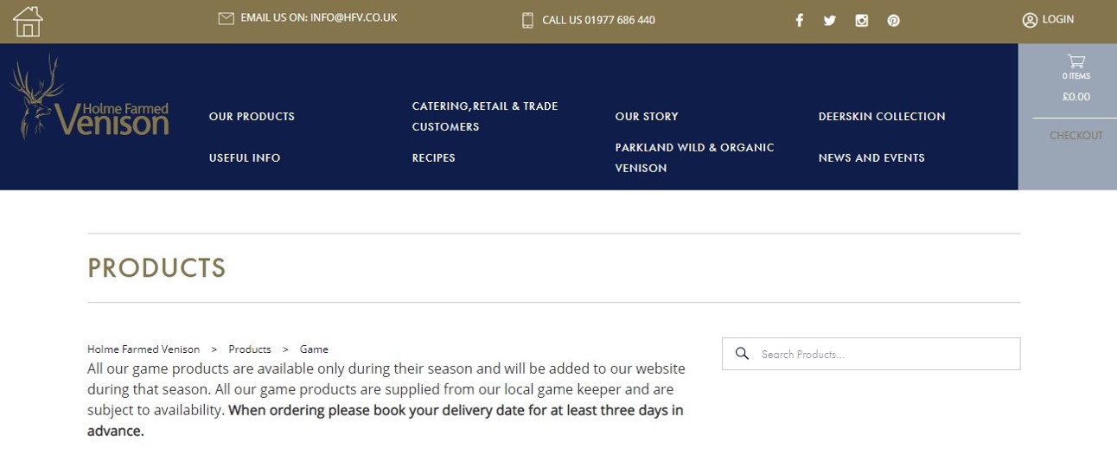Click the home icon in top bar

tap(28, 22)
